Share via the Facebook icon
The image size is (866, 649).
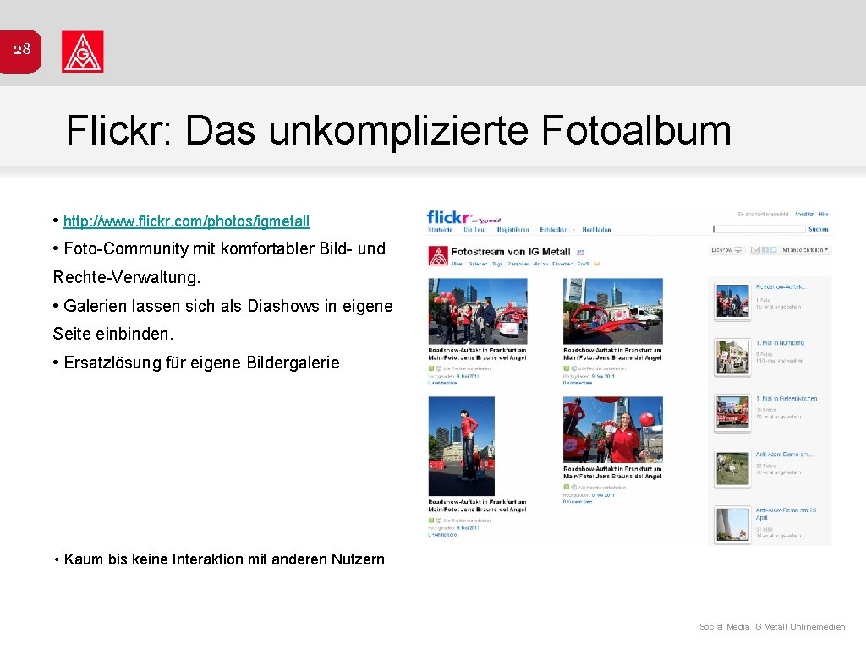(x=765, y=250)
